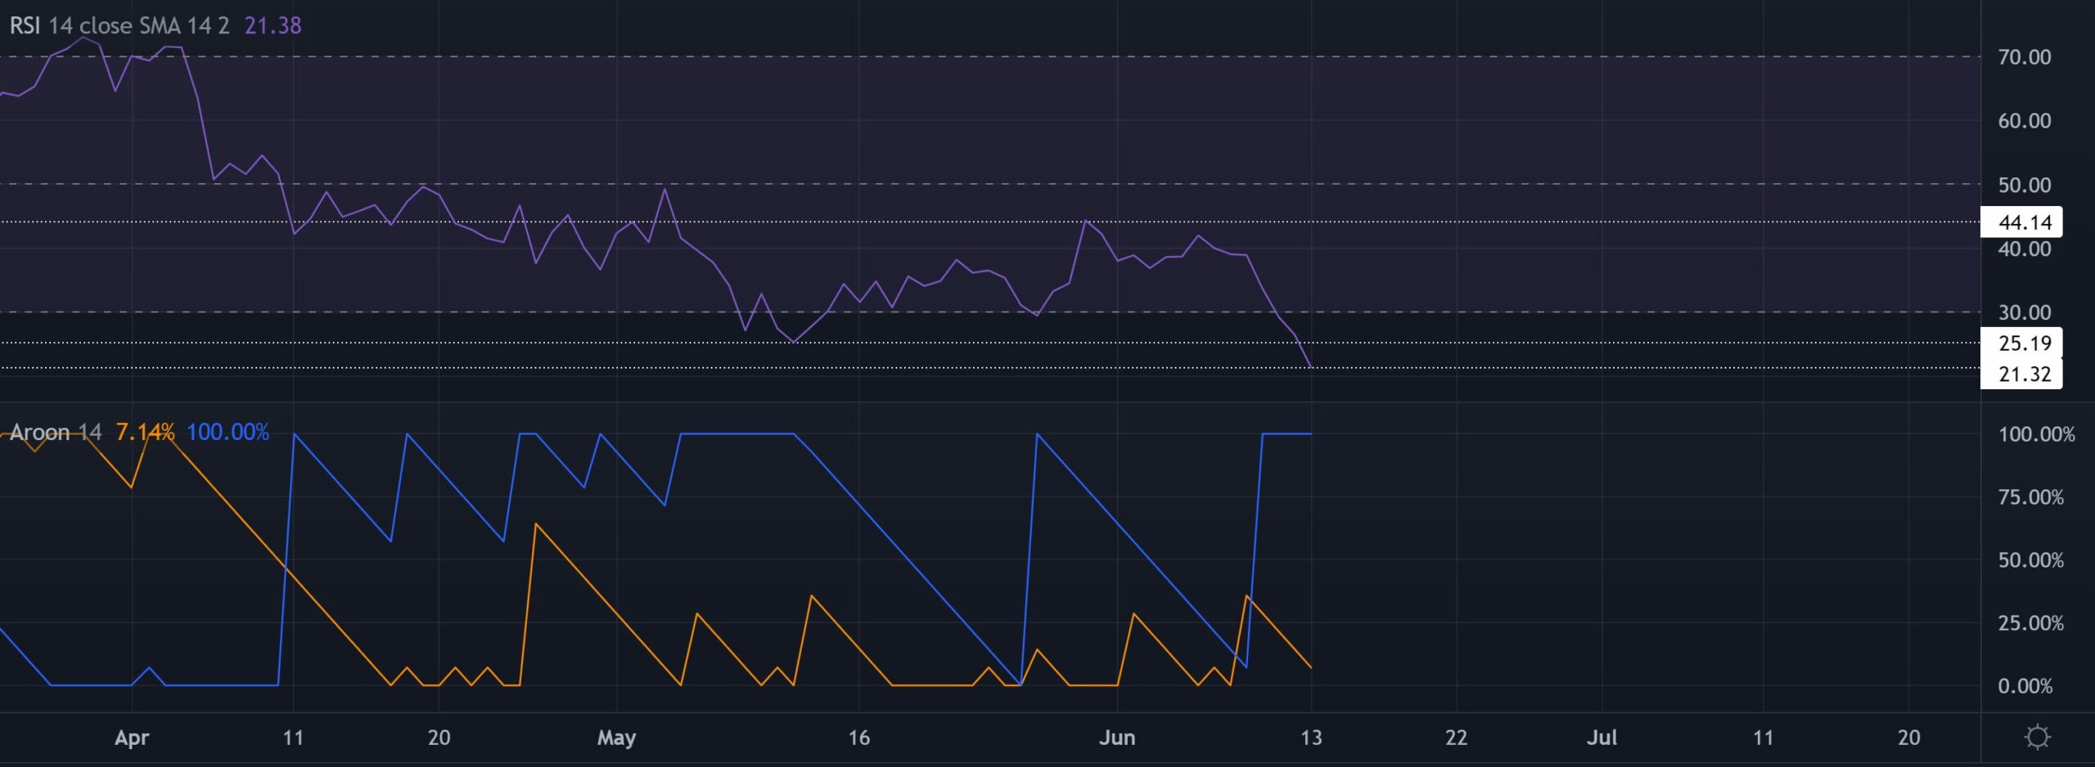Click the 16 date label on time axis
Viewport: 2095px width, 767px height.
858,738
